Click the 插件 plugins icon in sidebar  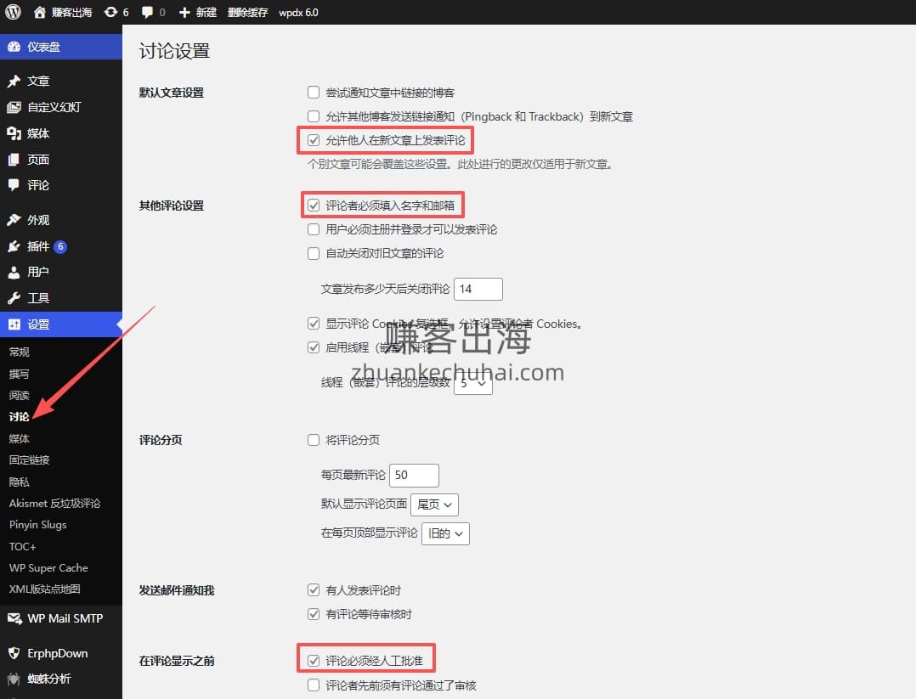tap(14, 246)
